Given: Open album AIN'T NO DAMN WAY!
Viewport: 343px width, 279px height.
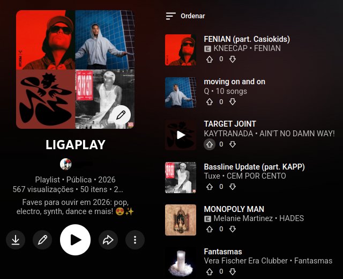Looking at the screenshot, I should (x=297, y=134).
